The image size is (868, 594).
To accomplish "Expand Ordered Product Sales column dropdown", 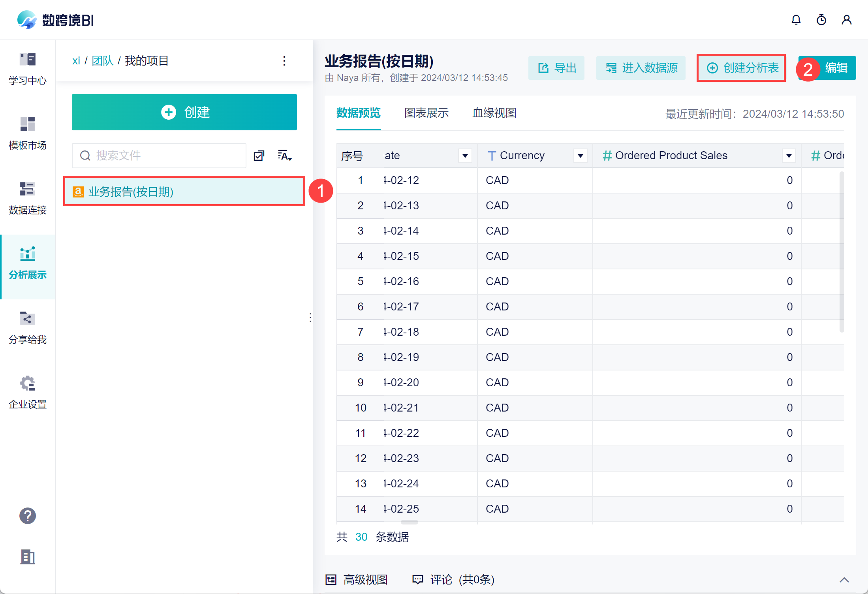I will [x=789, y=156].
